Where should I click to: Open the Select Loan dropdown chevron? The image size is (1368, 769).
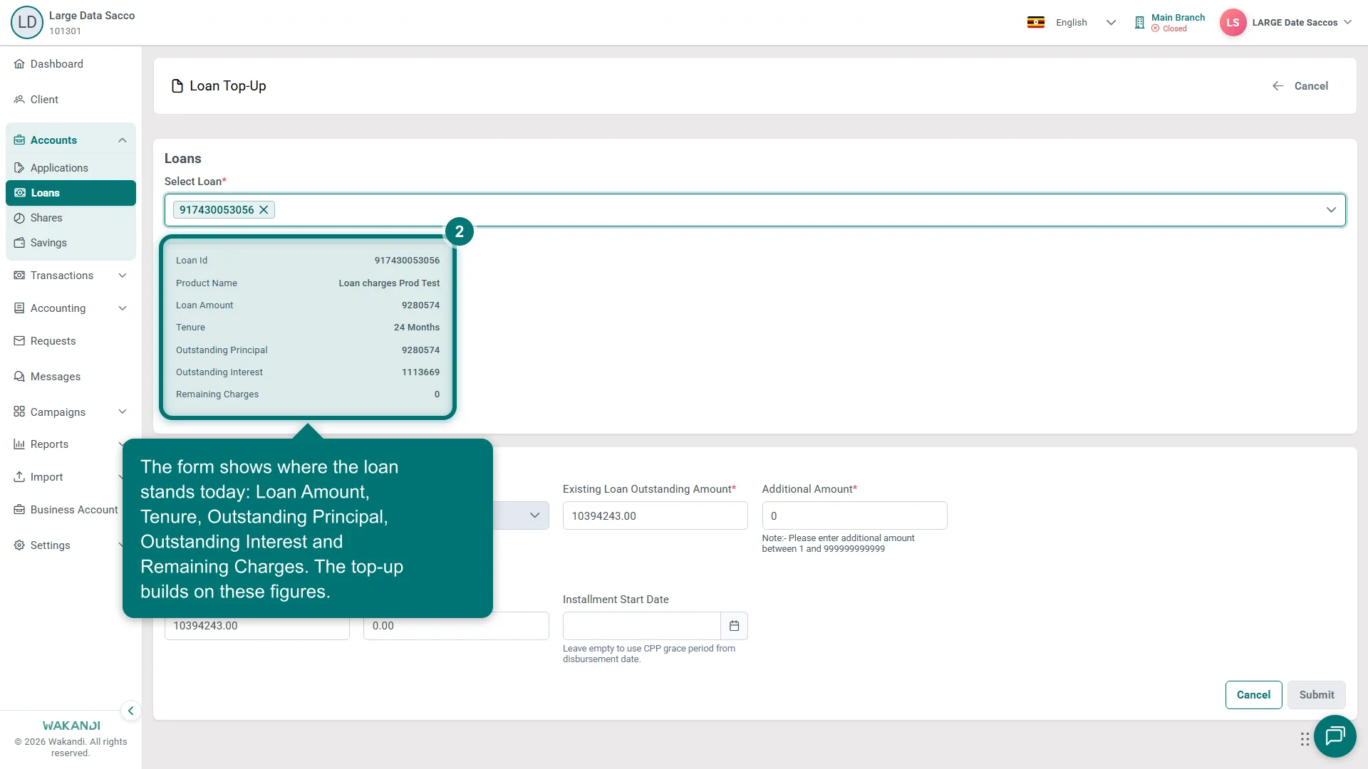(1331, 210)
